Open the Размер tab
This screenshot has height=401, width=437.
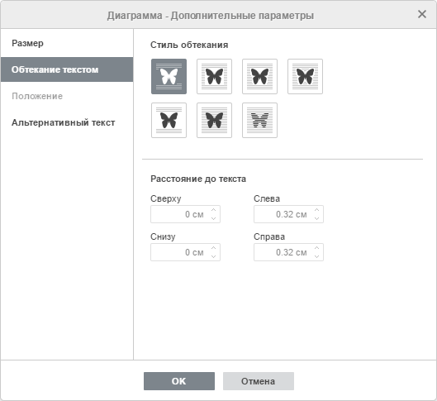[67, 43]
